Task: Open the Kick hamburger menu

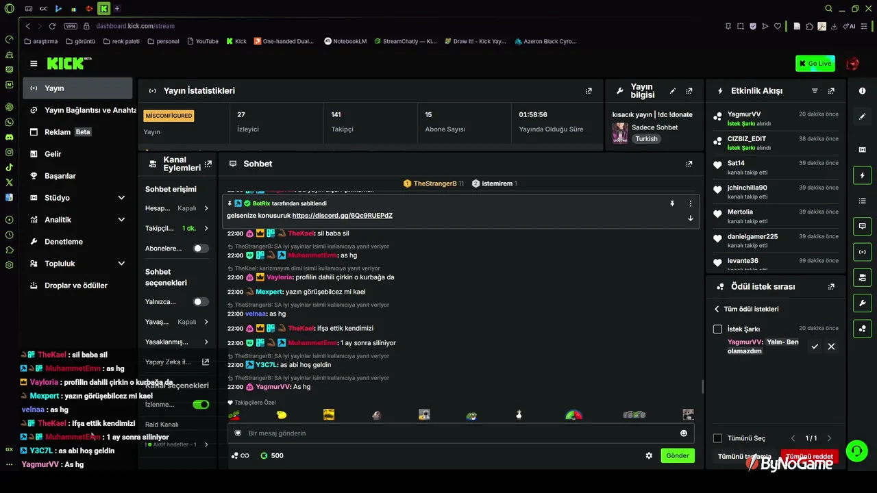Action: tap(34, 64)
